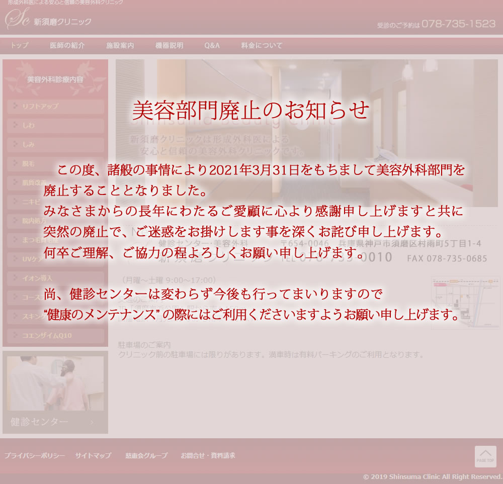Image resolution: width=503 pixels, height=484 pixels.
Task: Select 脱毛 from the sidebar menu
Action: 55,163
